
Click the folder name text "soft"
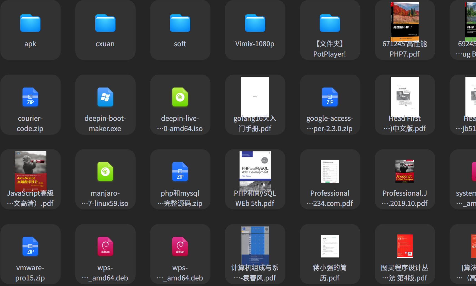[180, 44]
